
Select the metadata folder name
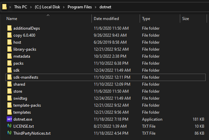tap(22, 56)
